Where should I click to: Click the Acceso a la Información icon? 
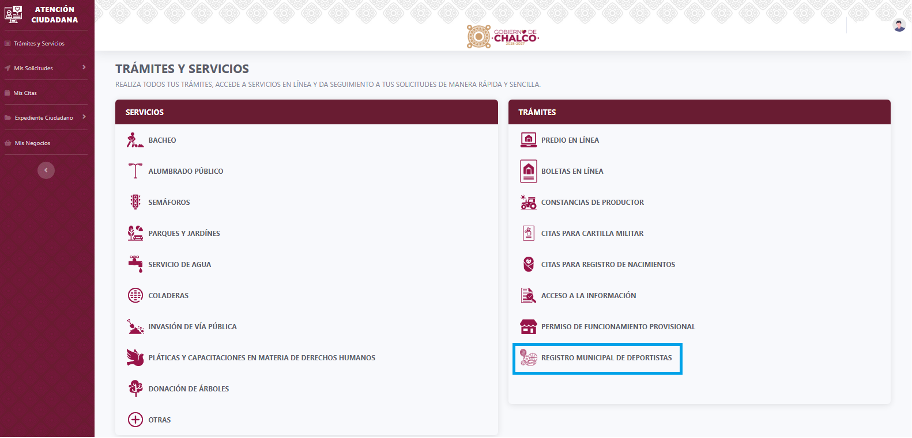pos(529,295)
